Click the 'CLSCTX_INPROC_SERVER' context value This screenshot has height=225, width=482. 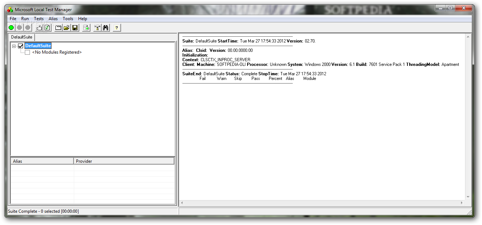tap(226, 60)
